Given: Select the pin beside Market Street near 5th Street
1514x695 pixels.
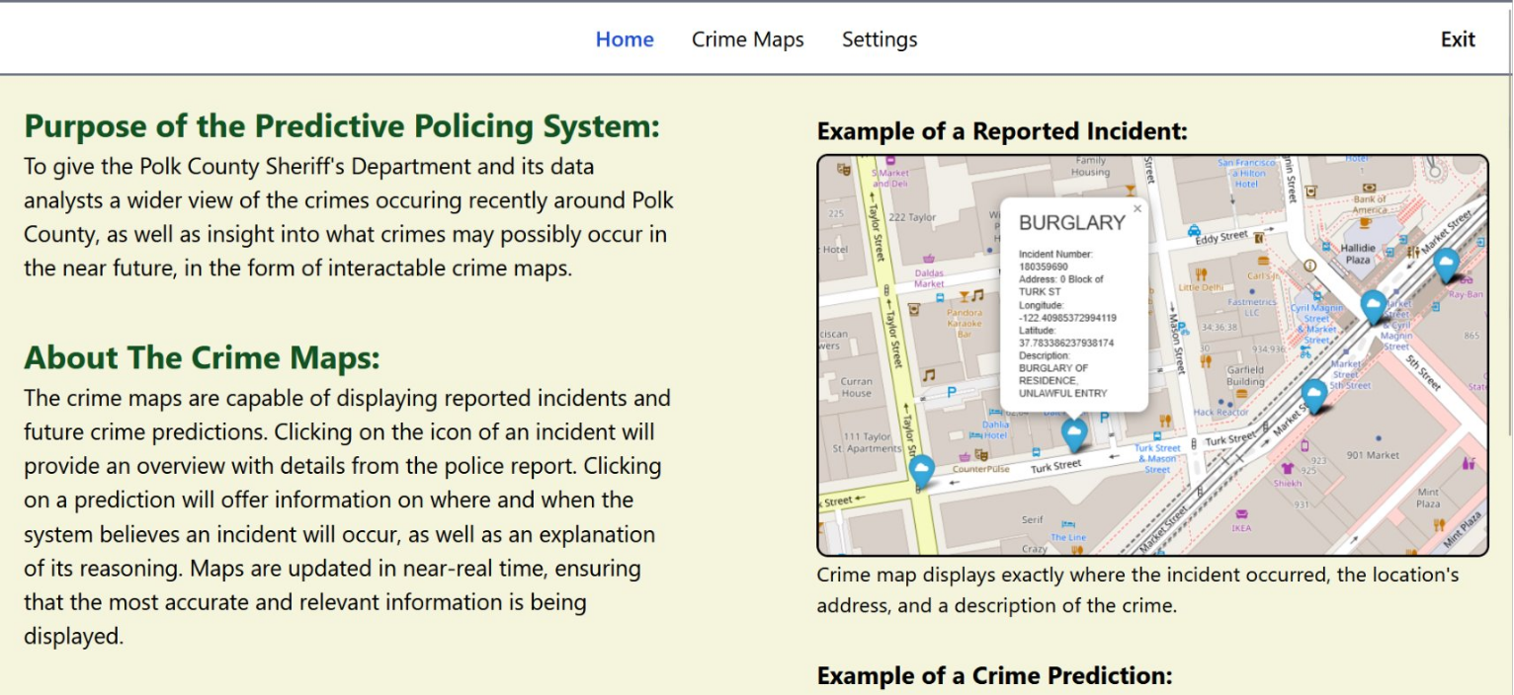Looking at the screenshot, I should coord(1313,393).
